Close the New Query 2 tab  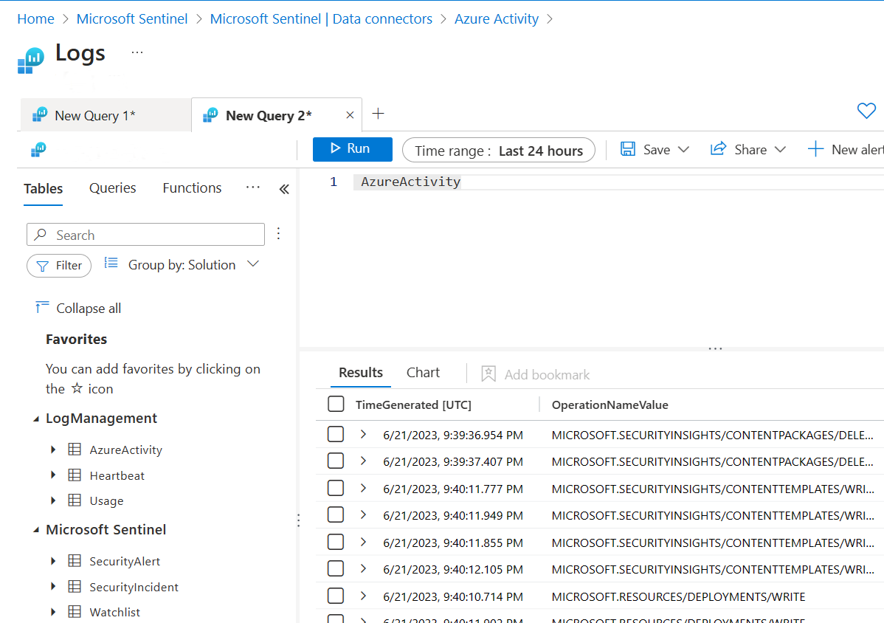(x=350, y=115)
